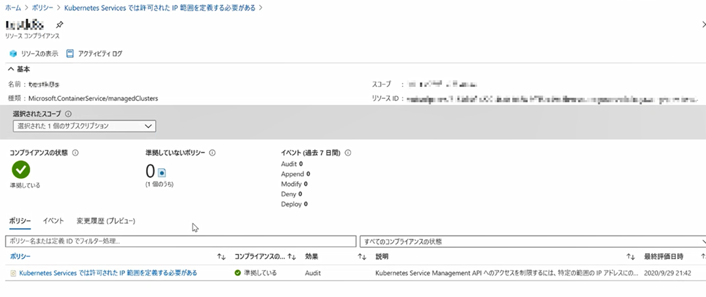
Task: Click リソースの表示 button
Action: pyautogui.click(x=34, y=54)
